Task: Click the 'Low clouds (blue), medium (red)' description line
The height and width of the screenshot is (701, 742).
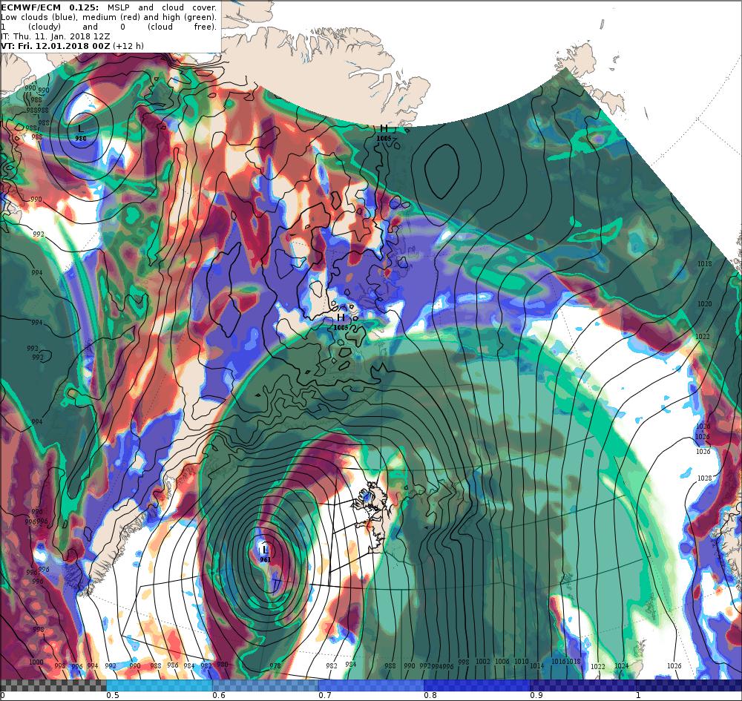Action: pos(109,17)
